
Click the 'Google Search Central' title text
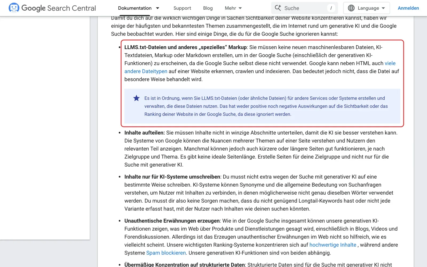(x=58, y=8)
